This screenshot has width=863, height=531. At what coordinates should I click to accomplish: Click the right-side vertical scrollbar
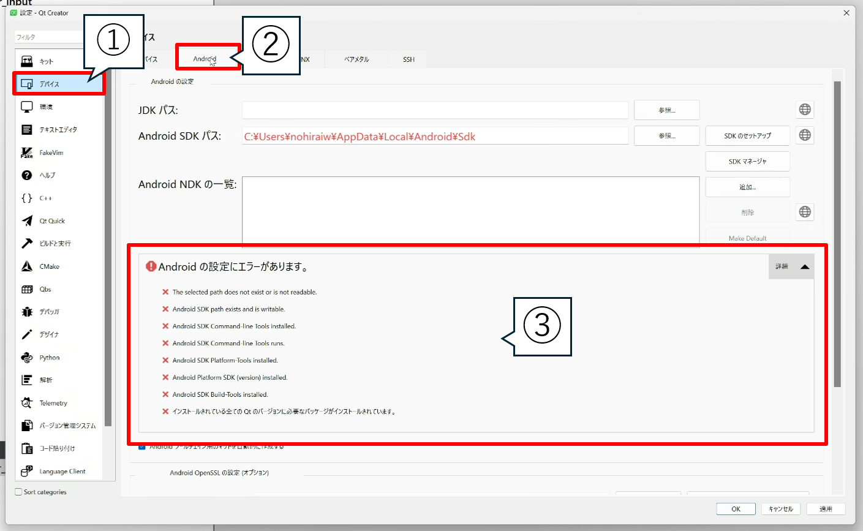point(837,233)
